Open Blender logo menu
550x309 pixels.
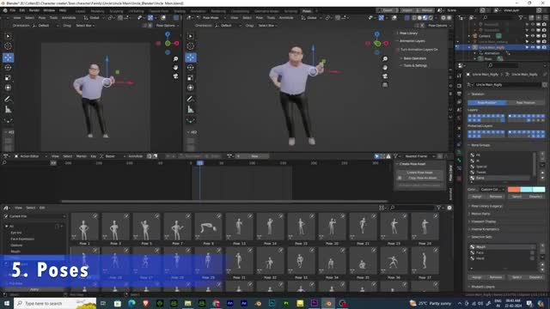click(x=5, y=10)
